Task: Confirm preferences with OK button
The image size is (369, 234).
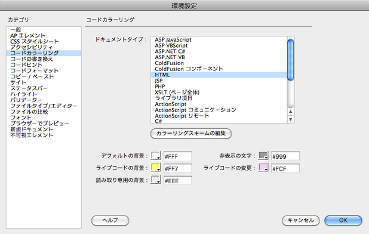Action: click(x=343, y=221)
